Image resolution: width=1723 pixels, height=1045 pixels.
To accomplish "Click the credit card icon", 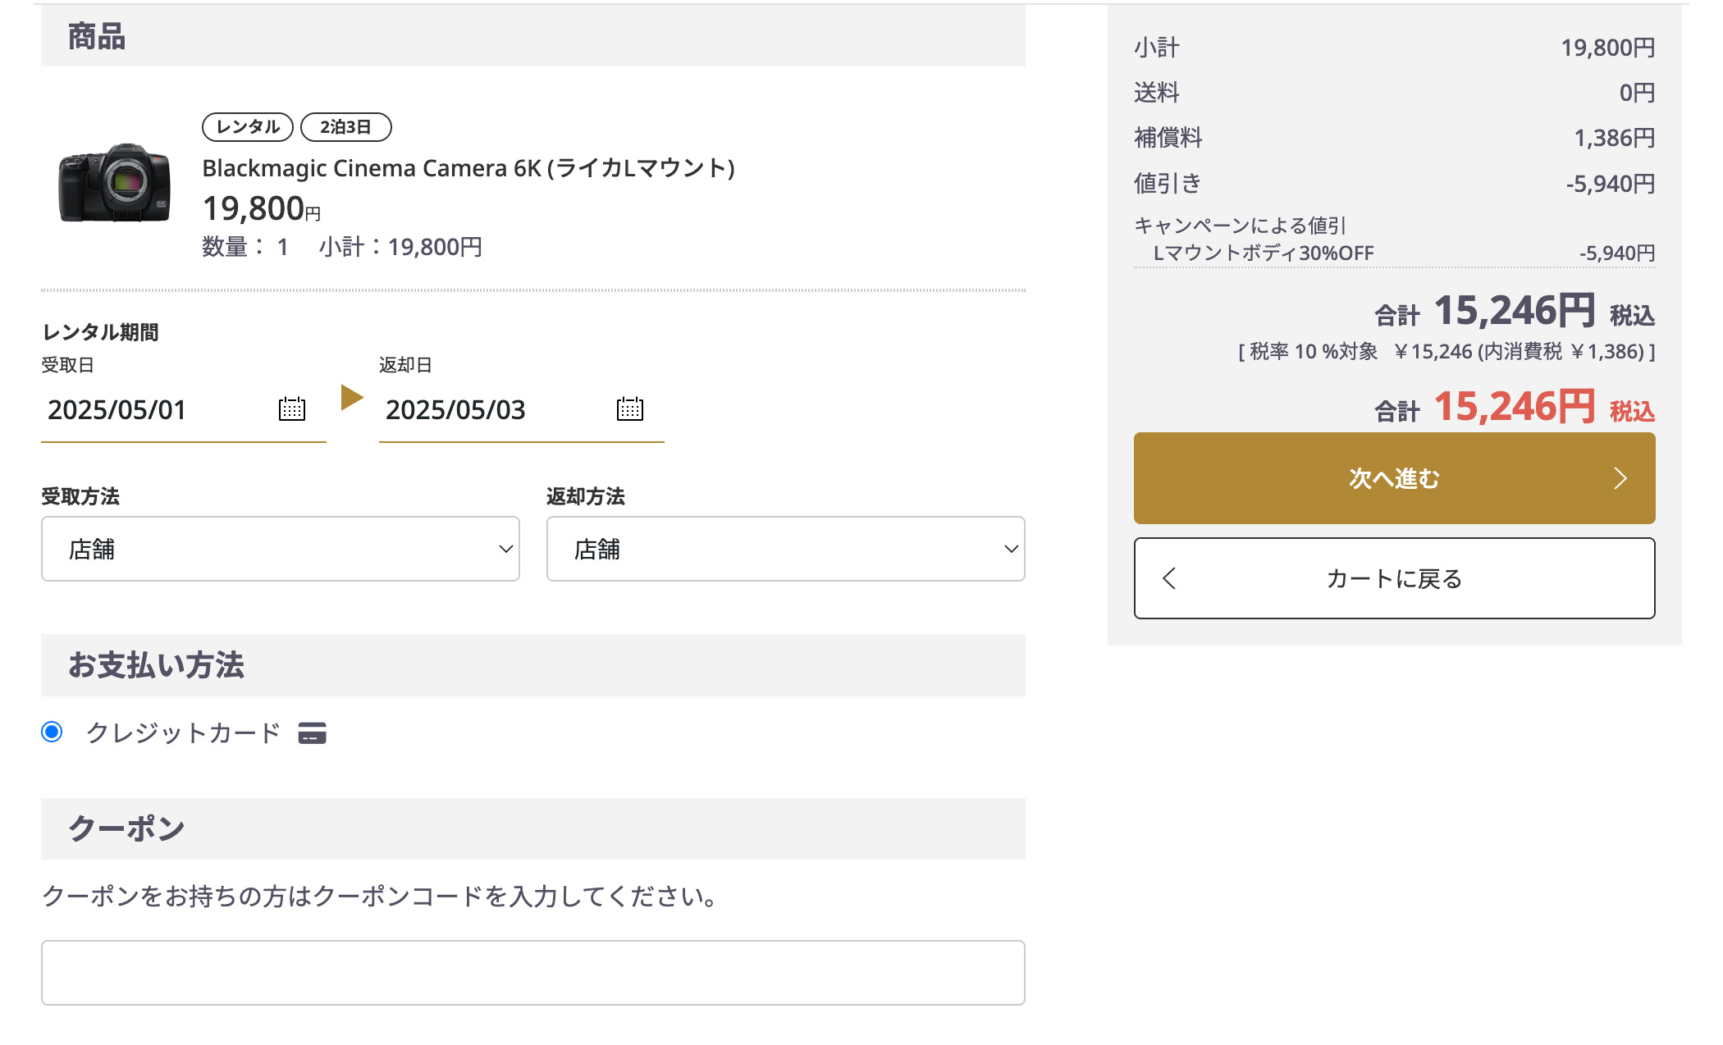I will [x=312, y=732].
